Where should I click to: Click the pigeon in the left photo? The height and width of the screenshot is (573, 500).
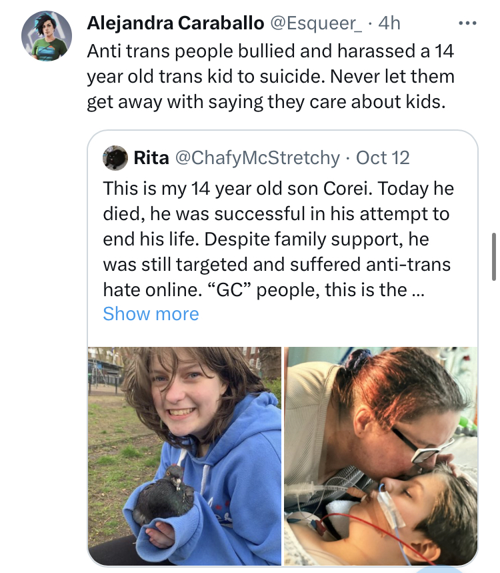tap(167, 497)
